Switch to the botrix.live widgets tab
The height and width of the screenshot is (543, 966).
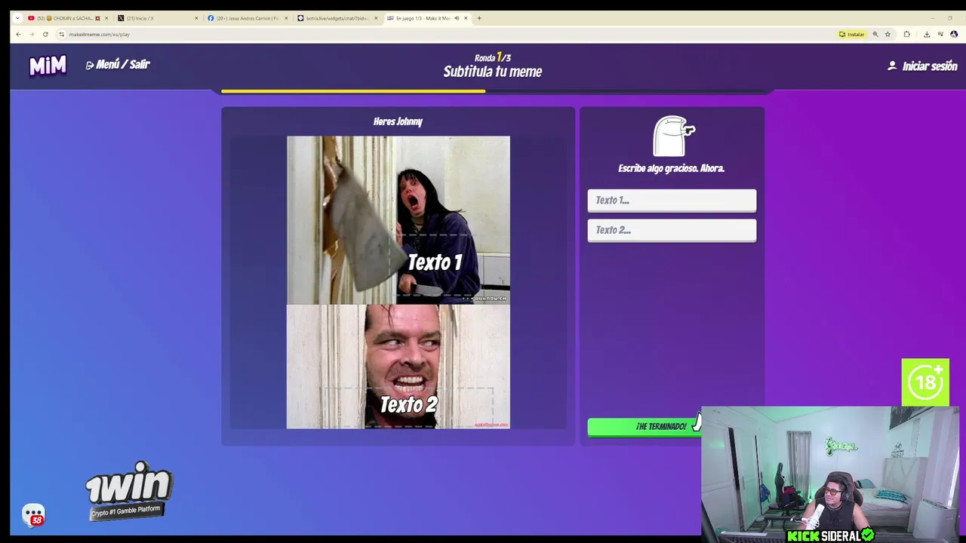pos(337,18)
